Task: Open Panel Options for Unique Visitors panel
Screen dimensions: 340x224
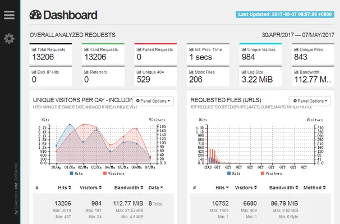Action: pyautogui.click(x=153, y=101)
